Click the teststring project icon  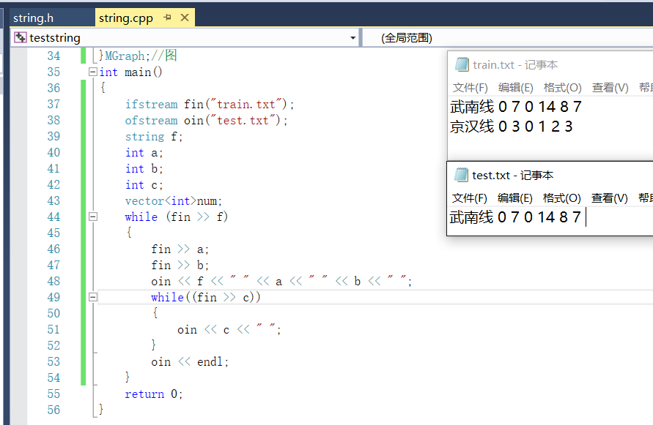coord(20,38)
